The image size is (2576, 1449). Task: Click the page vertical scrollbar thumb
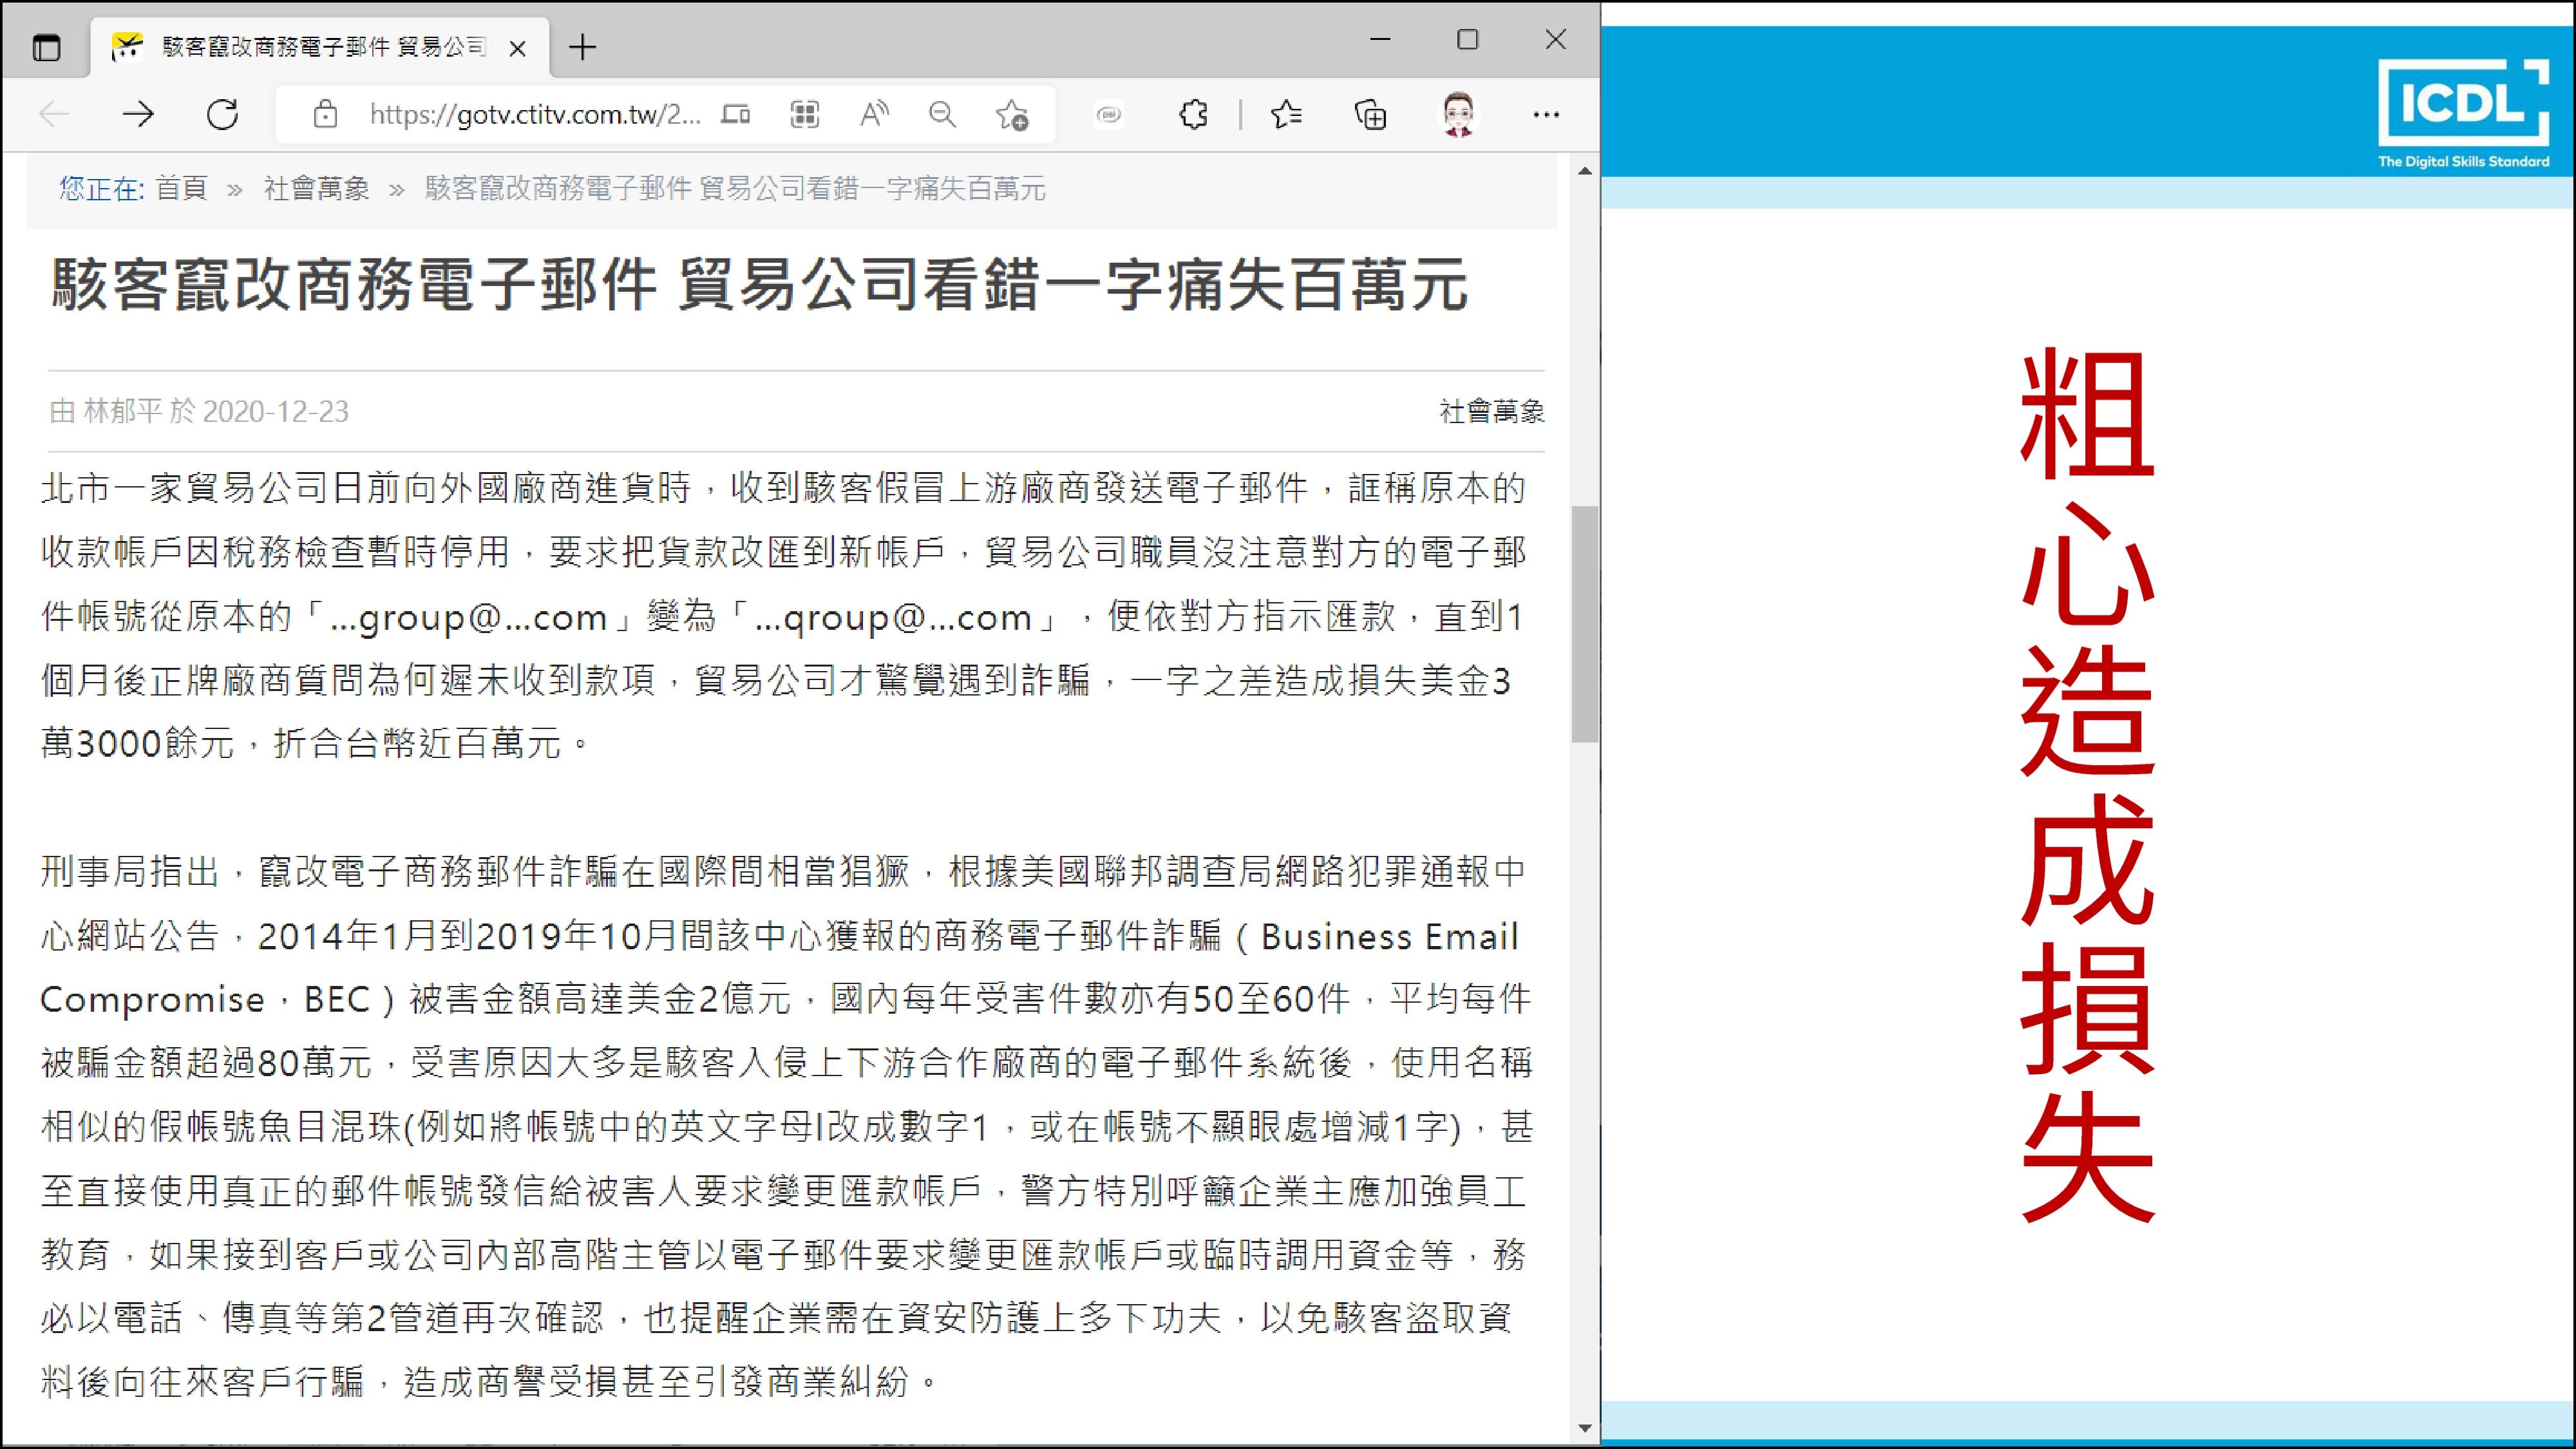[1584, 624]
